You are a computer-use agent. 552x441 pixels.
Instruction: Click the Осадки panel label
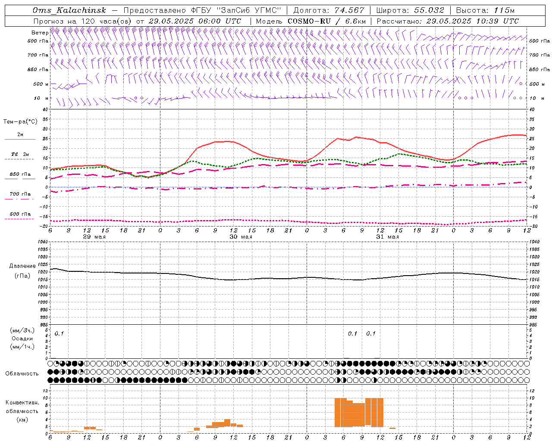22,339
